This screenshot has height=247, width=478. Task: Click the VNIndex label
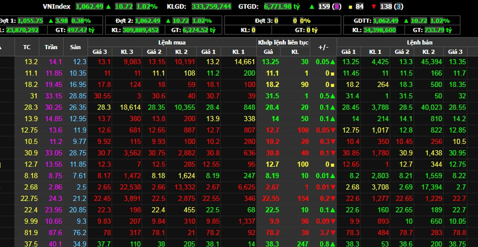(x=56, y=7)
